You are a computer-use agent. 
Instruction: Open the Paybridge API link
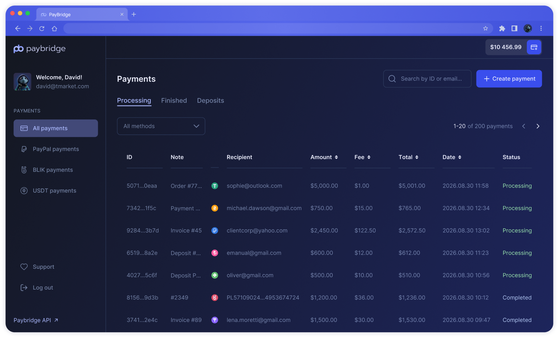(x=36, y=320)
